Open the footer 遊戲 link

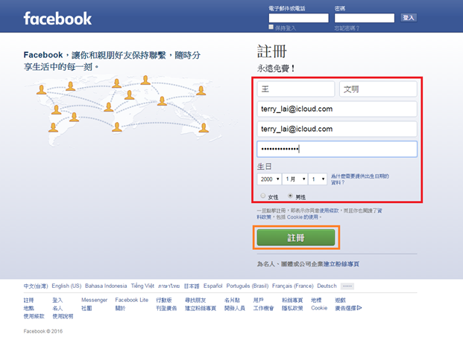pyautogui.click(x=340, y=301)
